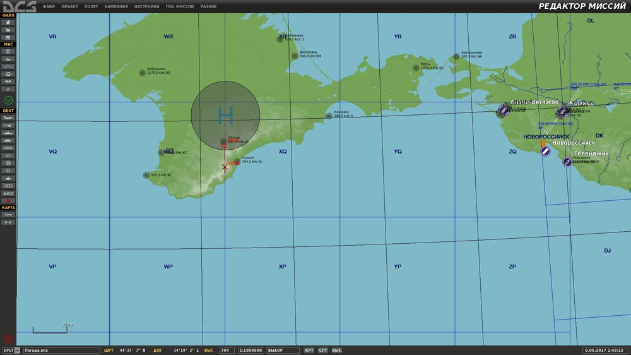The width and height of the screenshot is (631, 355).
Task: Click the Геленджик airfield icon
Action: 567,162
